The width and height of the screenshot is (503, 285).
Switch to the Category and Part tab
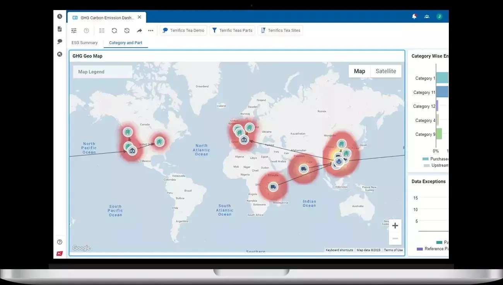point(126,43)
